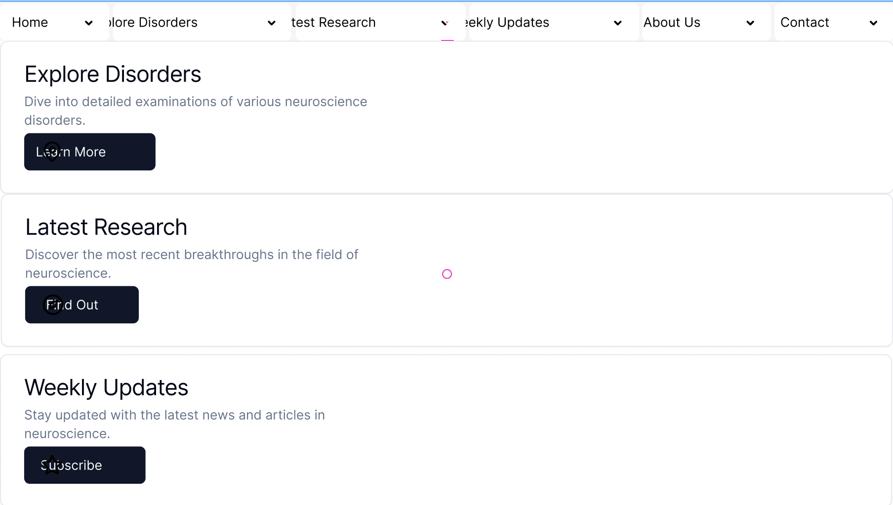
Task: Click the circle icon on Find Out button
Action: tap(53, 305)
